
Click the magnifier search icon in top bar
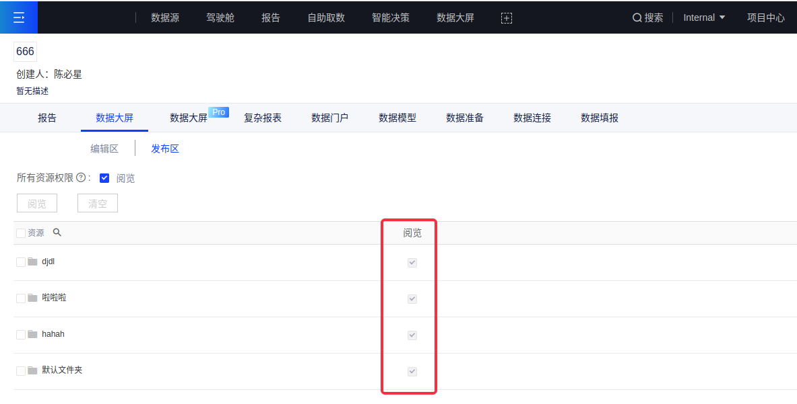coord(637,18)
